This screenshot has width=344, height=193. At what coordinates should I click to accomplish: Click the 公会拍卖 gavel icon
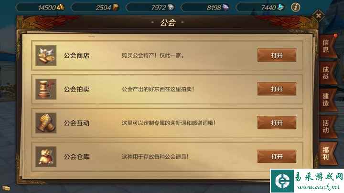(x=46, y=89)
